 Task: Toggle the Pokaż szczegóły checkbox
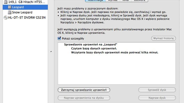(x=59, y=38)
